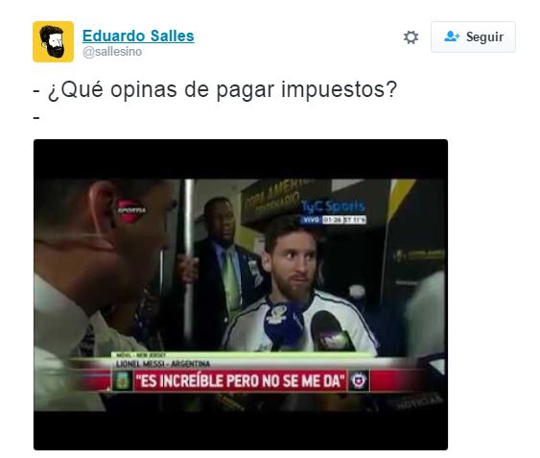Click the timestamp beside the VIVO badge

pos(343,220)
